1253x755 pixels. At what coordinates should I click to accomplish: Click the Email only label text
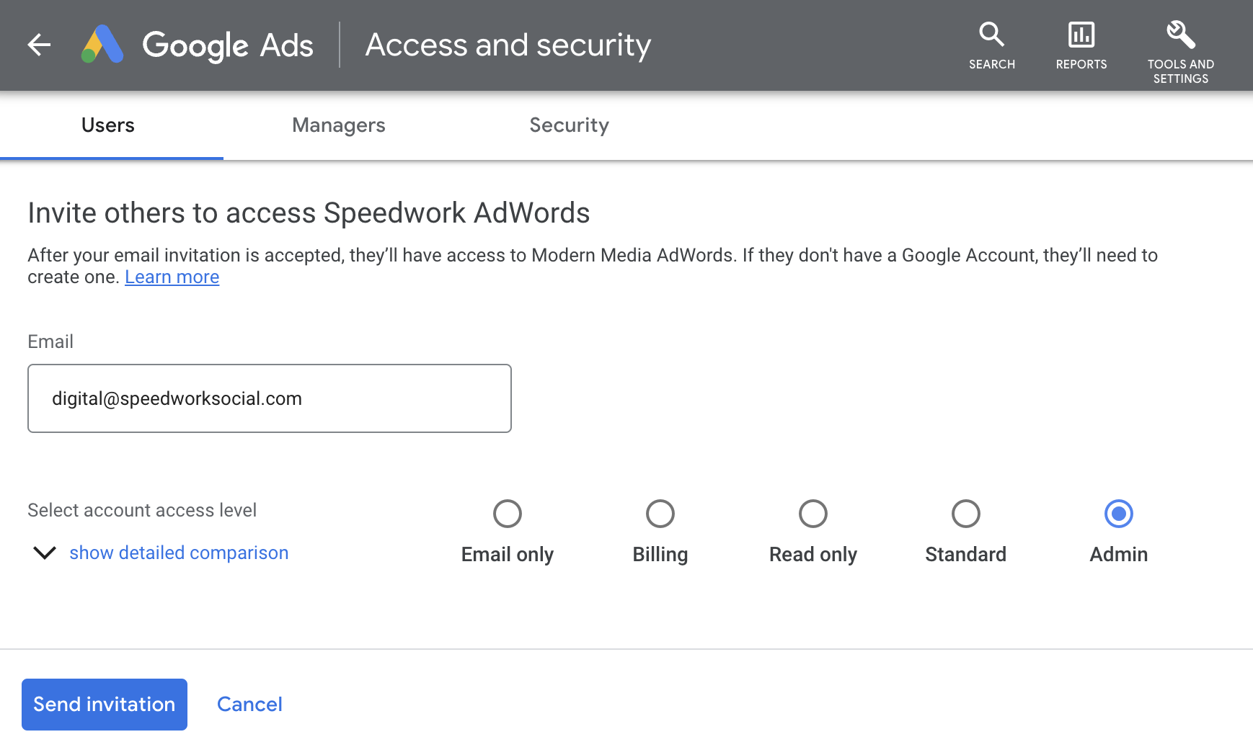508,555
